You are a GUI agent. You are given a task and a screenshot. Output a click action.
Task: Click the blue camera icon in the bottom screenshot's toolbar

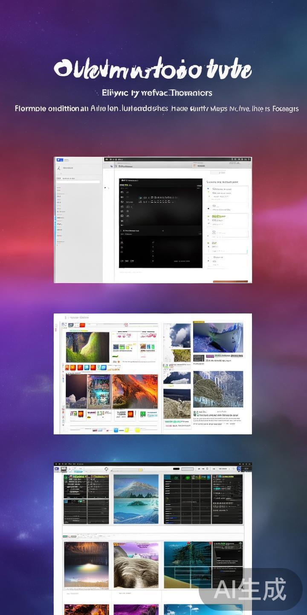[57, 469]
